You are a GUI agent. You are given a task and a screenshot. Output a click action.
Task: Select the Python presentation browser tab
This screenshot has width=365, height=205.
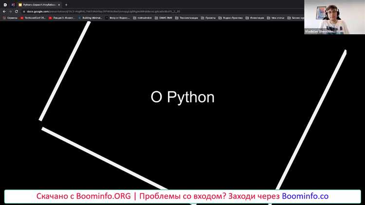[39, 5]
